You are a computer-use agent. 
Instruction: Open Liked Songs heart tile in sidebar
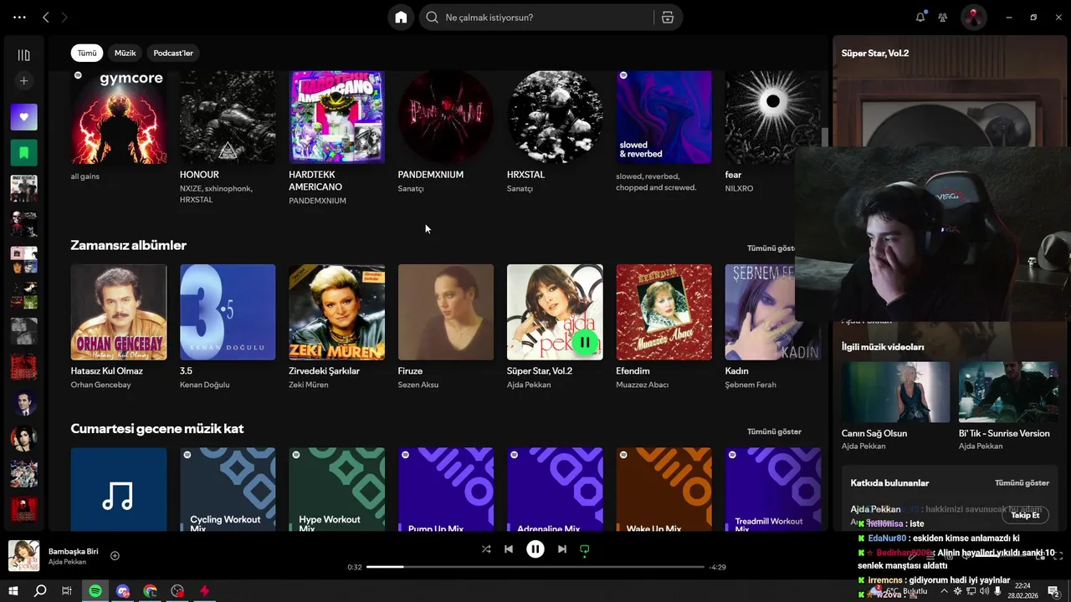click(x=23, y=117)
